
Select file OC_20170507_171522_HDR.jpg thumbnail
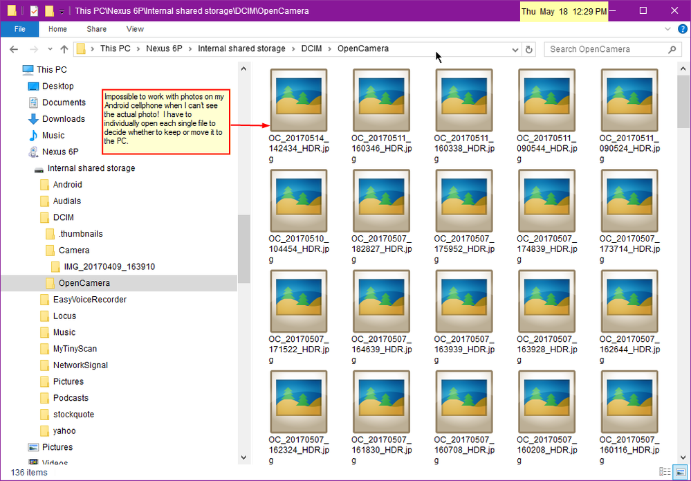(x=299, y=301)
